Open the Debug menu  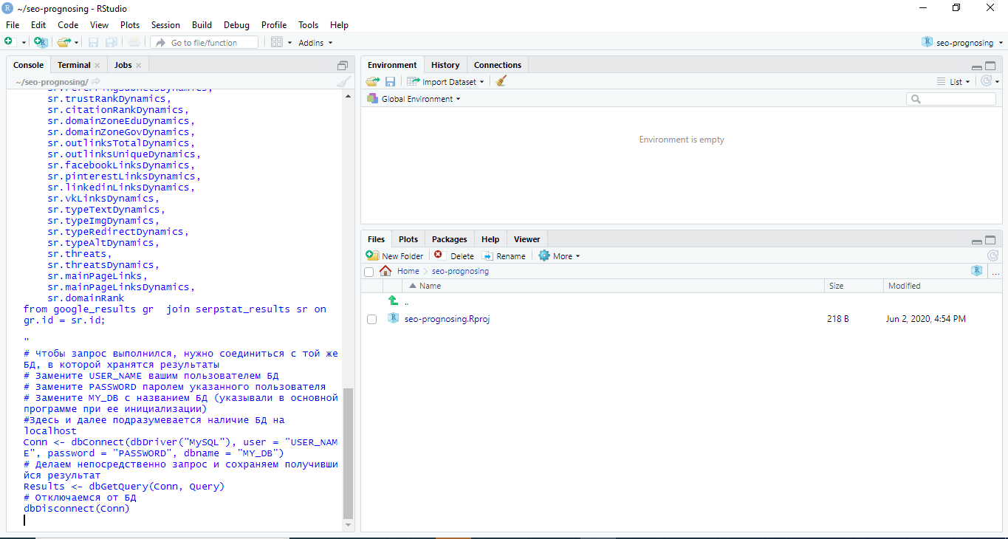[236, 24]
